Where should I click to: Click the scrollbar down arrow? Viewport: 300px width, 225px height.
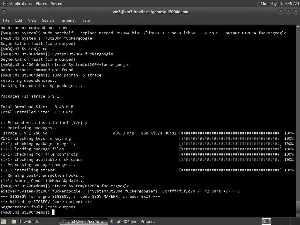298,215
